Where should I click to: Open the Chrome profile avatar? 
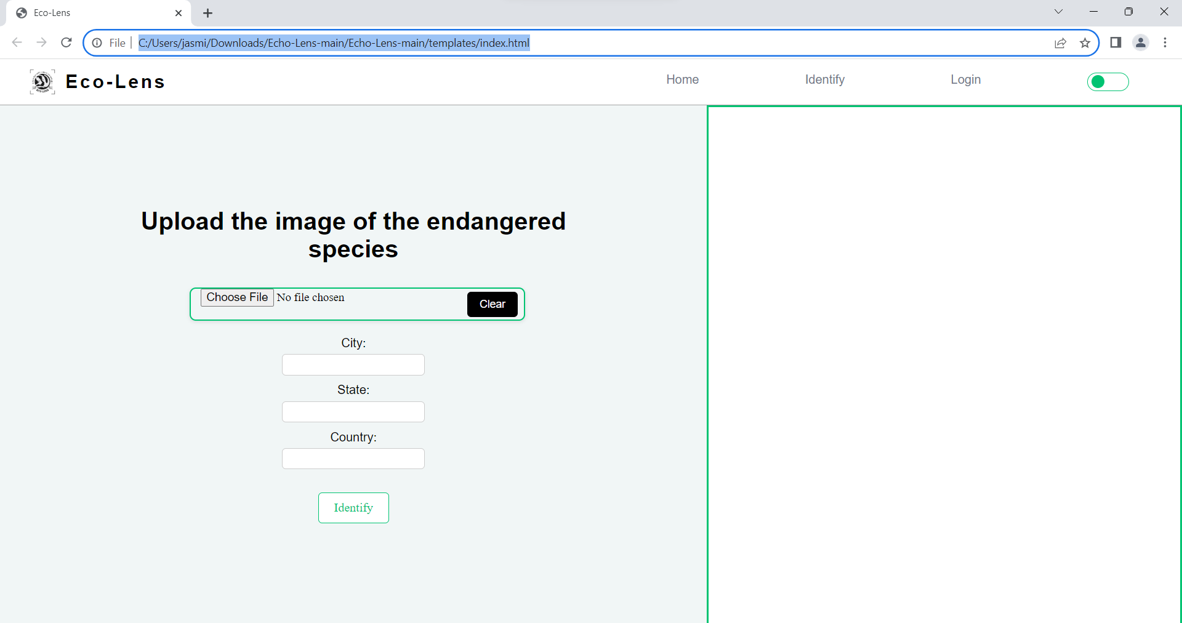click(x=1141, y=42)
